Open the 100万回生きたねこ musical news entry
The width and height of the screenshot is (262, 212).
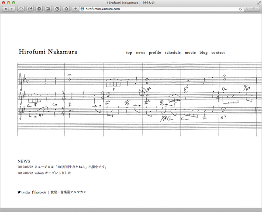(62, 167)
